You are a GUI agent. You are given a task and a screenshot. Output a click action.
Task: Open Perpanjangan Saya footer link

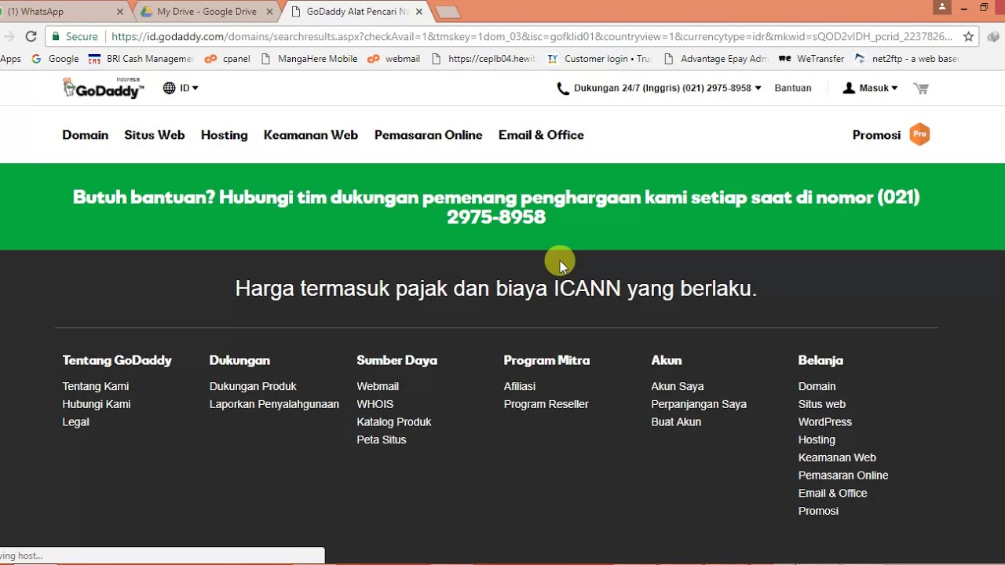[699, 404]
